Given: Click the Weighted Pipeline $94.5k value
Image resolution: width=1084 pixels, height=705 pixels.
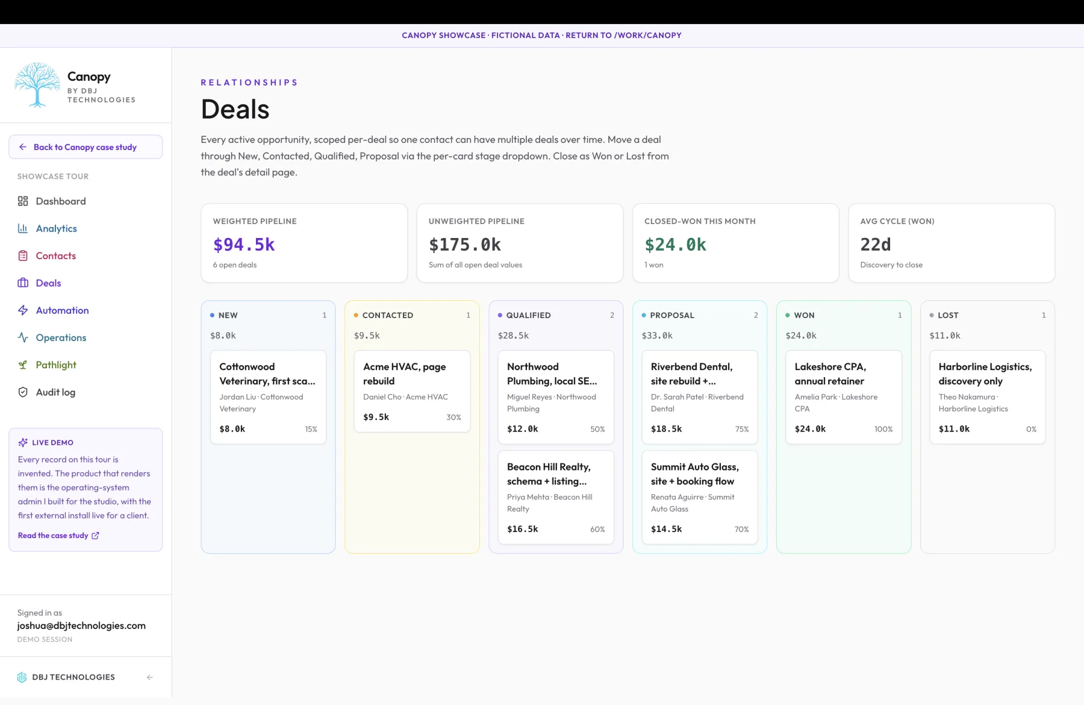Looking at the screenshot, I should click(244, 245).
